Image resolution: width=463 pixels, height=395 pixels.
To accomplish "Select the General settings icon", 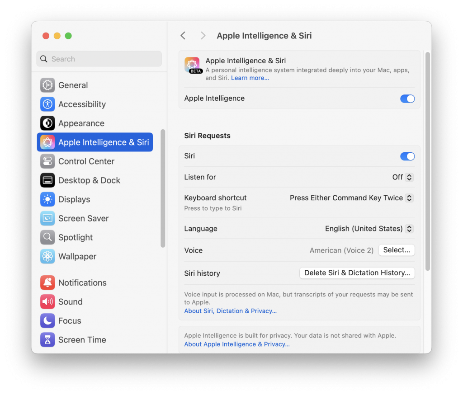I will click(47, 85).
